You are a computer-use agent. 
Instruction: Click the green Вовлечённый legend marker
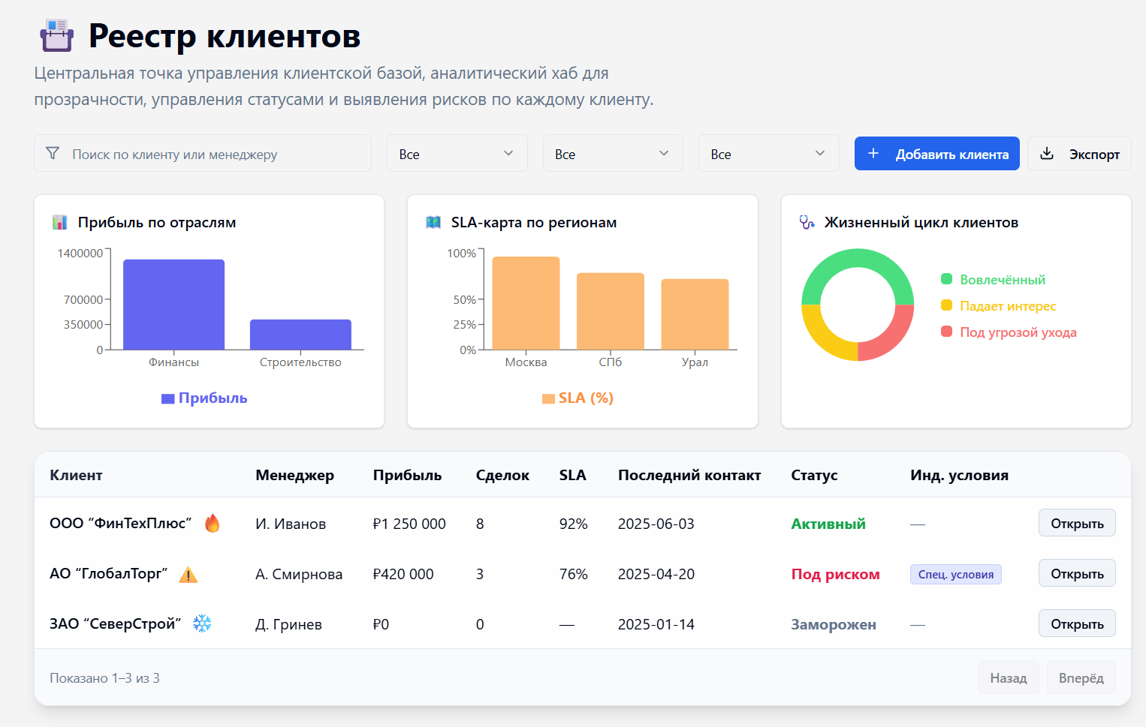click(947, 279)
